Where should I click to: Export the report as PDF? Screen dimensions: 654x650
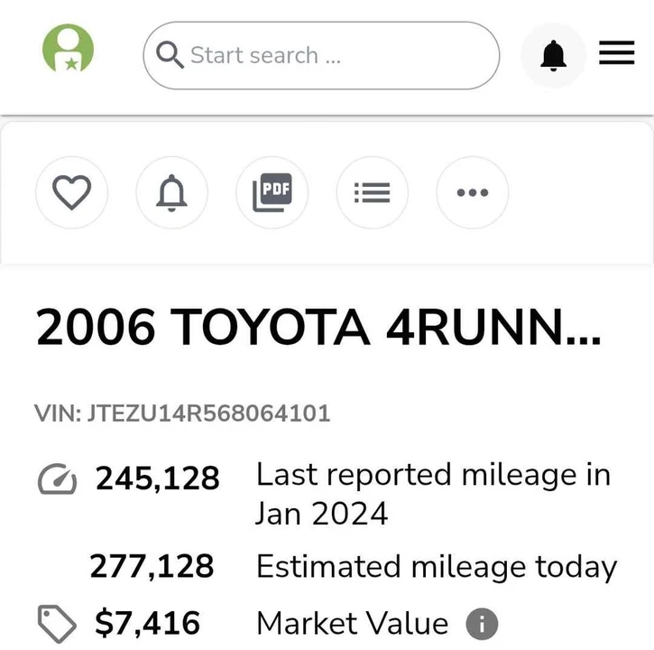pyautogui.click(x=272, y=192)
